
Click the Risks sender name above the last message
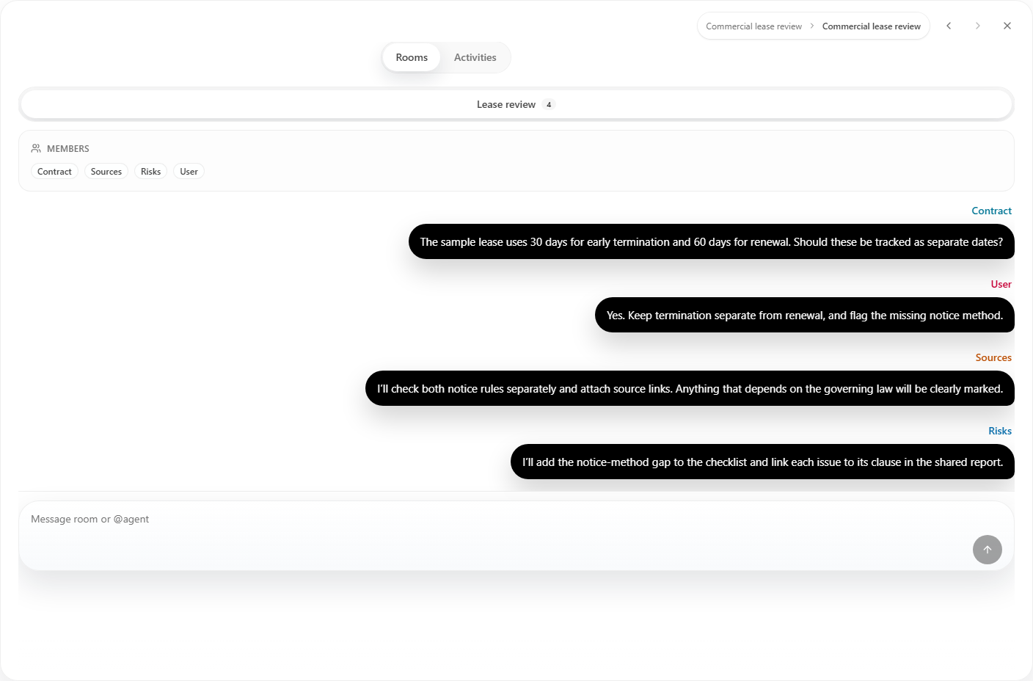pos(1000,431)
